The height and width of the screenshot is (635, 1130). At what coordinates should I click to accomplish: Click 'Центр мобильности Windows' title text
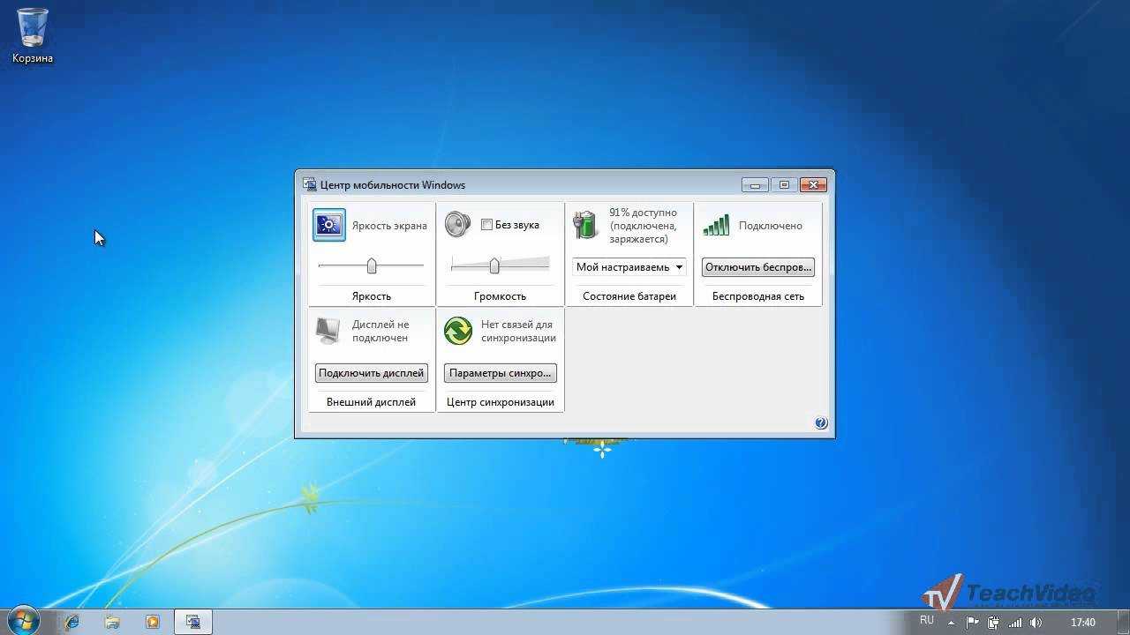(393, 185)
